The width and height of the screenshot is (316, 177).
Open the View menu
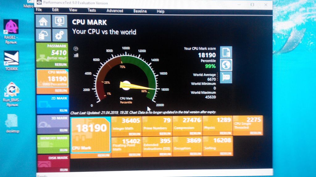pos(73,10)
